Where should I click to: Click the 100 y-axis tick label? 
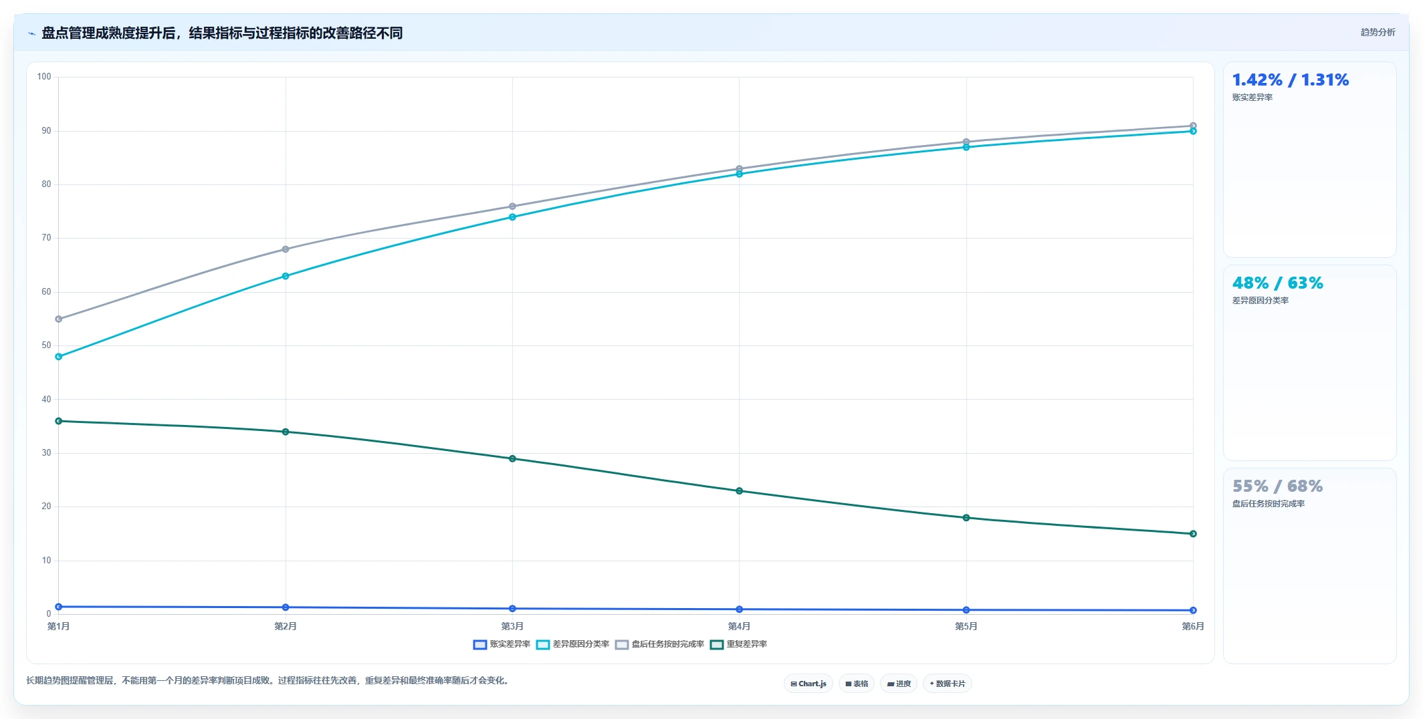[x=44, y=77]
